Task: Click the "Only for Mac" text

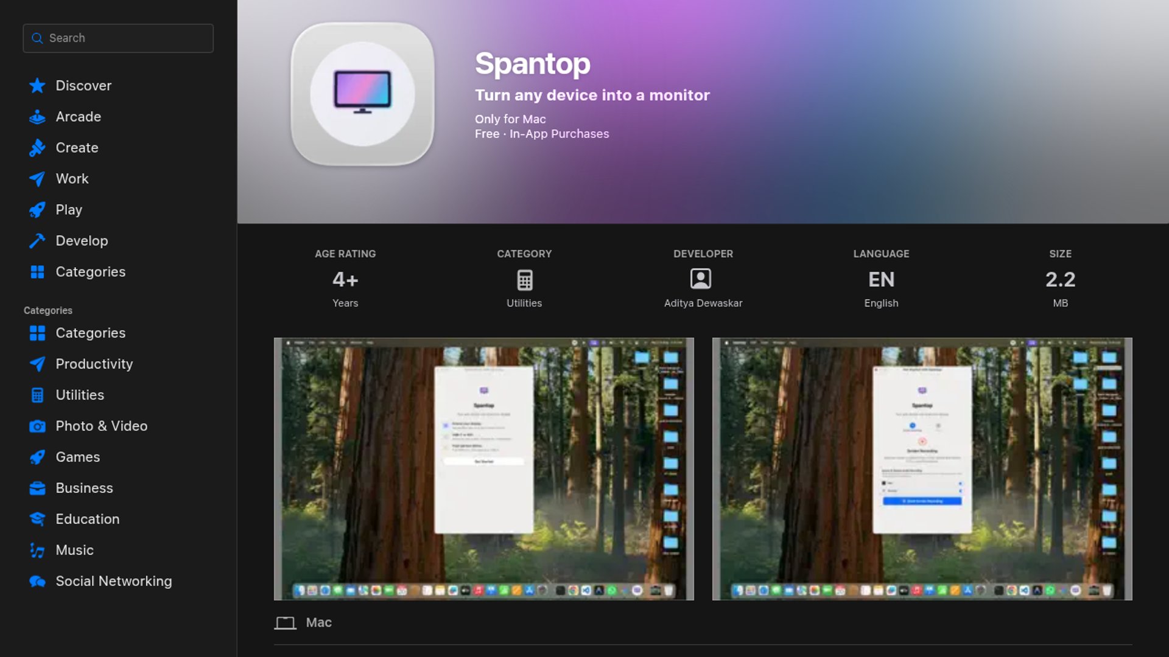Action: pos(510,119)
